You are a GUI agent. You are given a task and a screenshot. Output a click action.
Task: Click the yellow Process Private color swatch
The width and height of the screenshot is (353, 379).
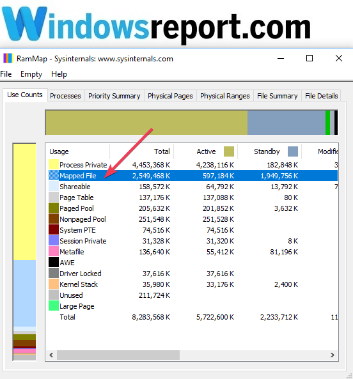[54, 164]
